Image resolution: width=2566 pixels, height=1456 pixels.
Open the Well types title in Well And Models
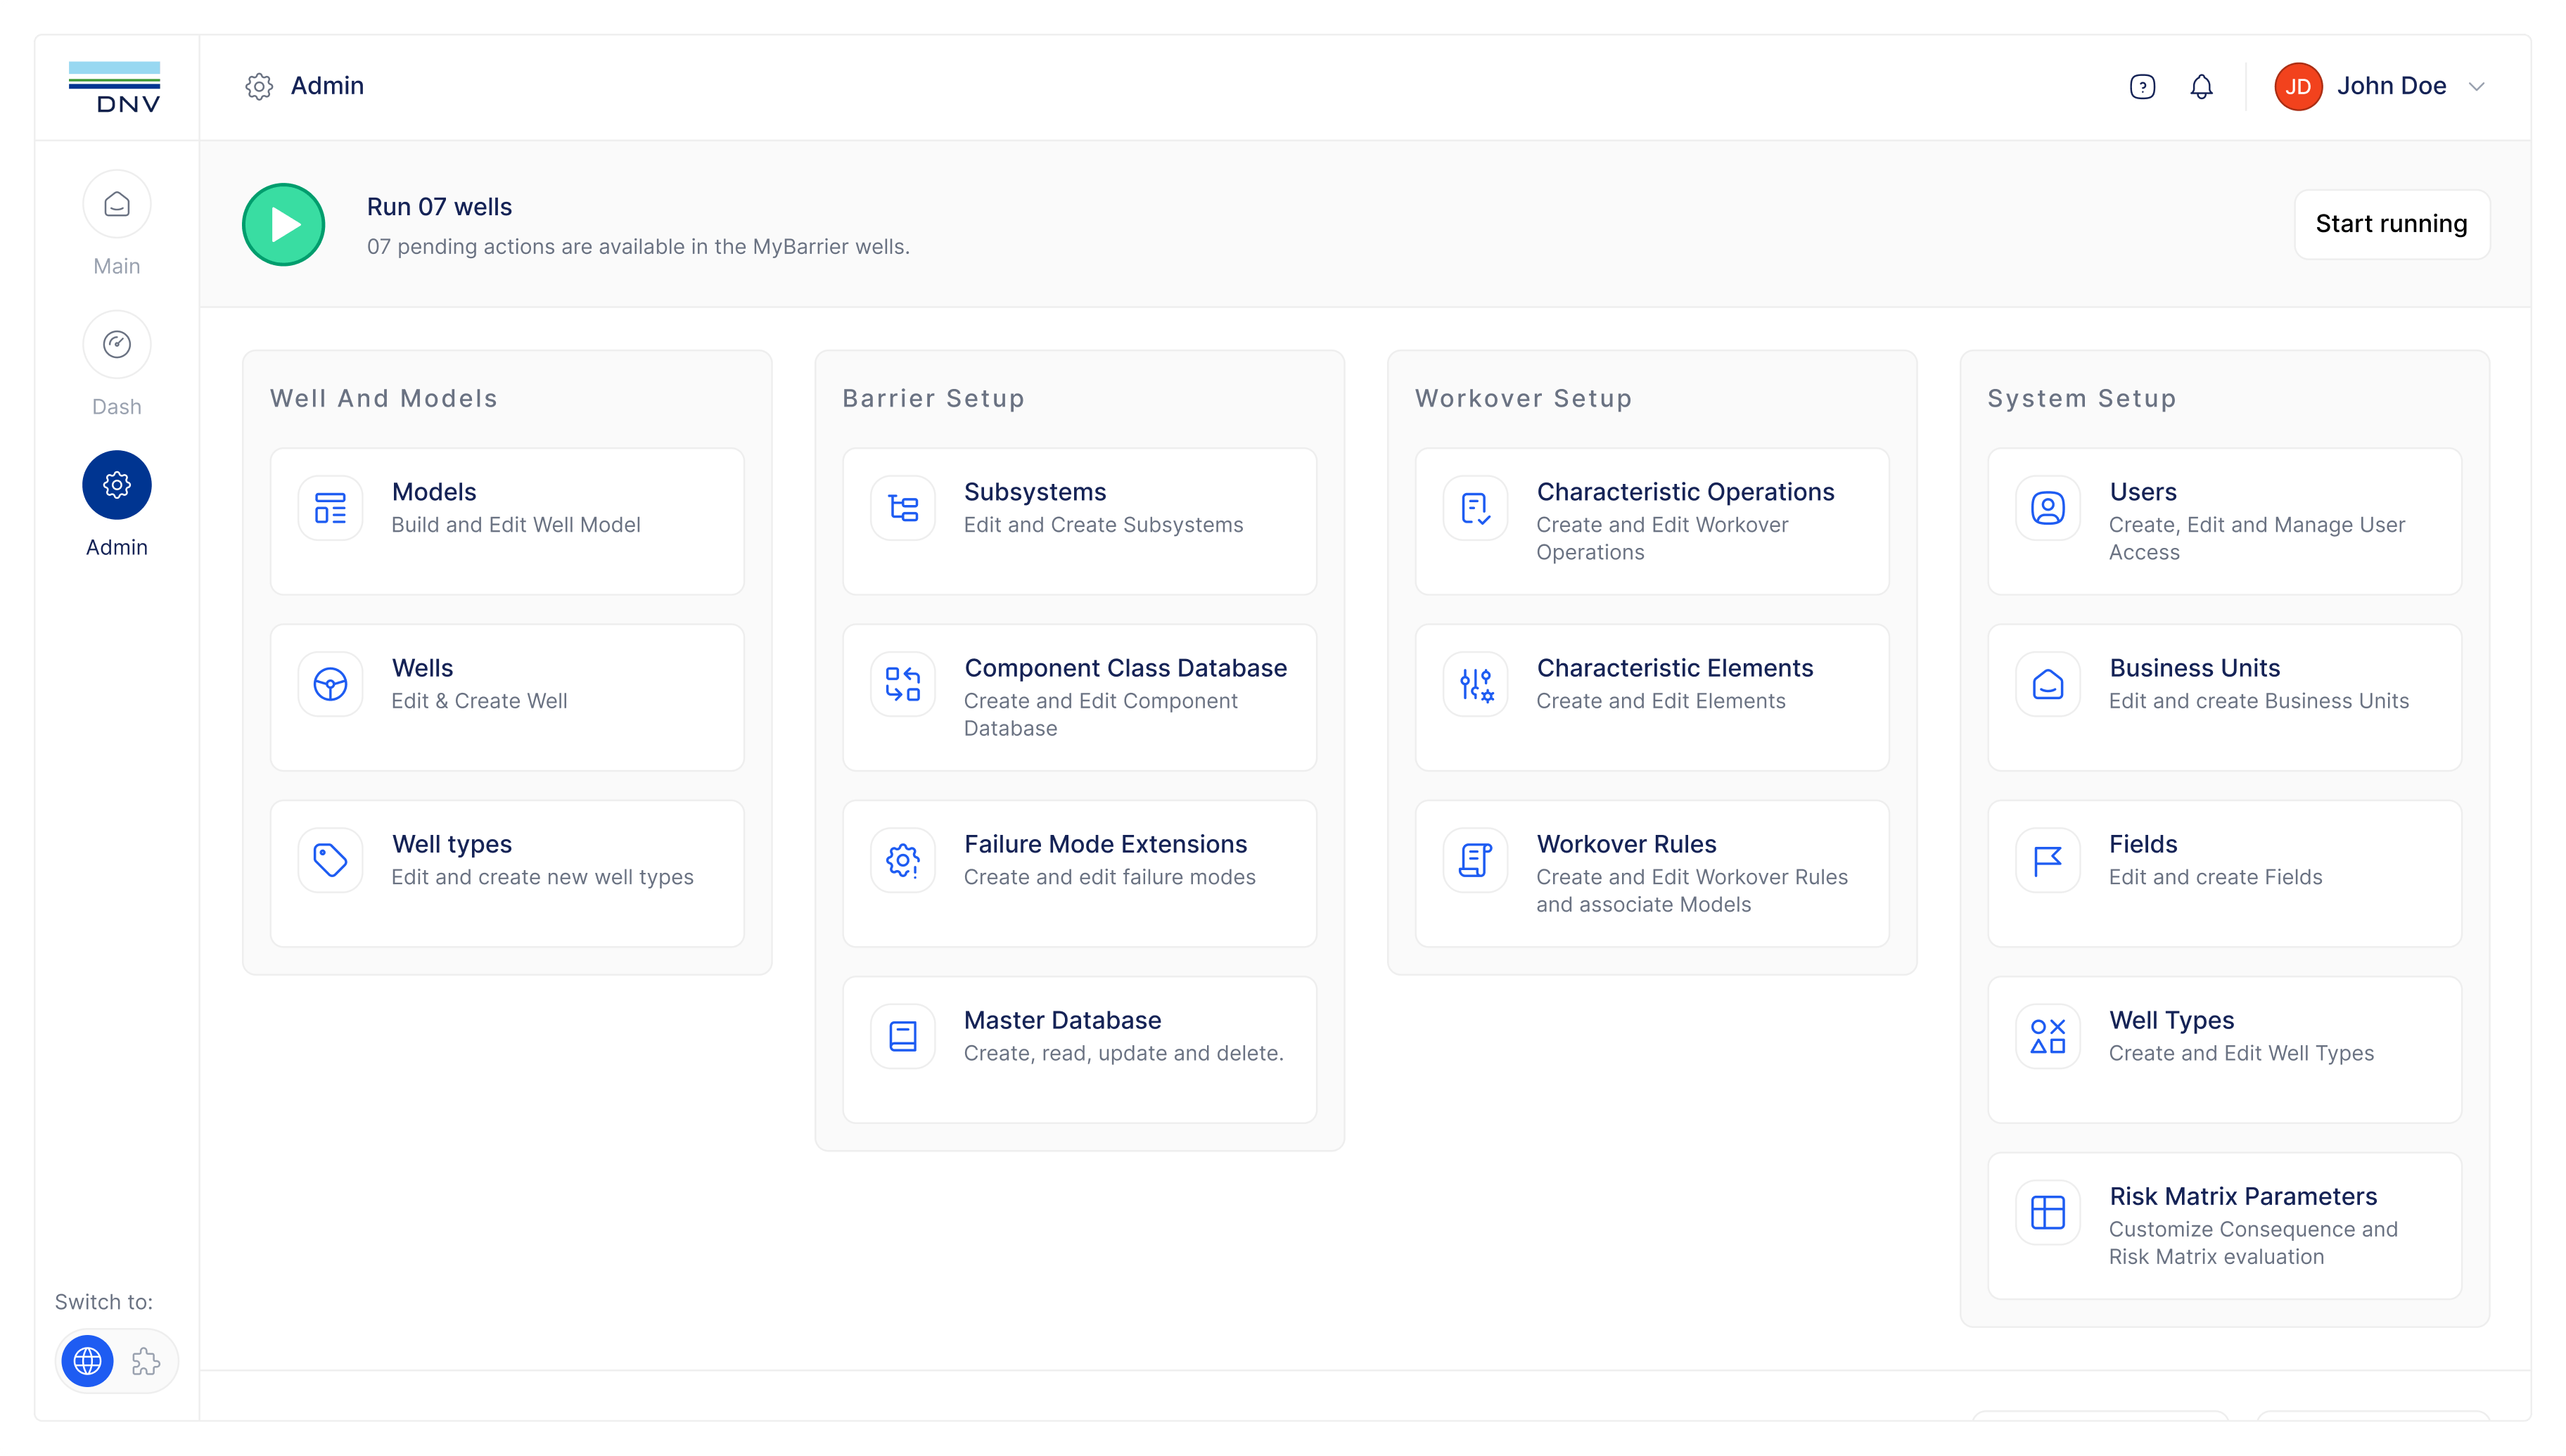tap(452, 844)
